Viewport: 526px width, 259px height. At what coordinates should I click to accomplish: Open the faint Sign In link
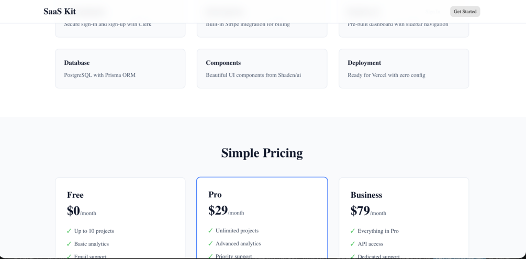click(433, 12)
